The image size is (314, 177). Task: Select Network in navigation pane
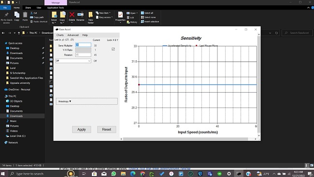pos(13,143)
